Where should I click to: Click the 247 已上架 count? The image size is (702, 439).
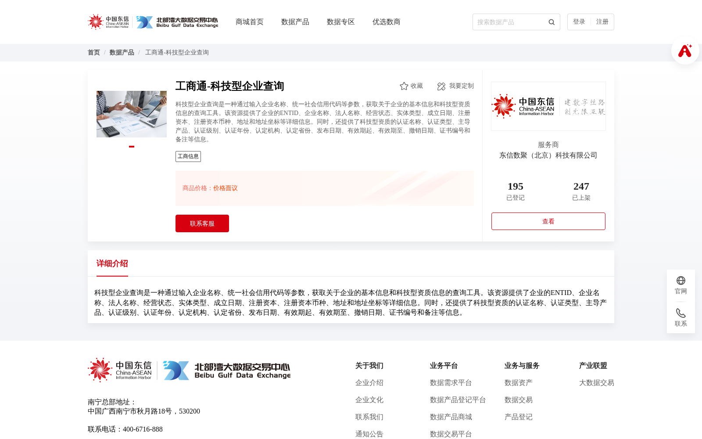[x=581, y=191]
